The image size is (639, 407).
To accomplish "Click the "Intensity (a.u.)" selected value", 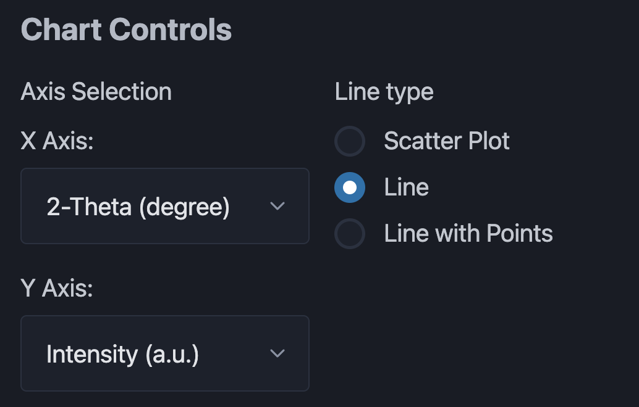I will click(x=122, y=354).
